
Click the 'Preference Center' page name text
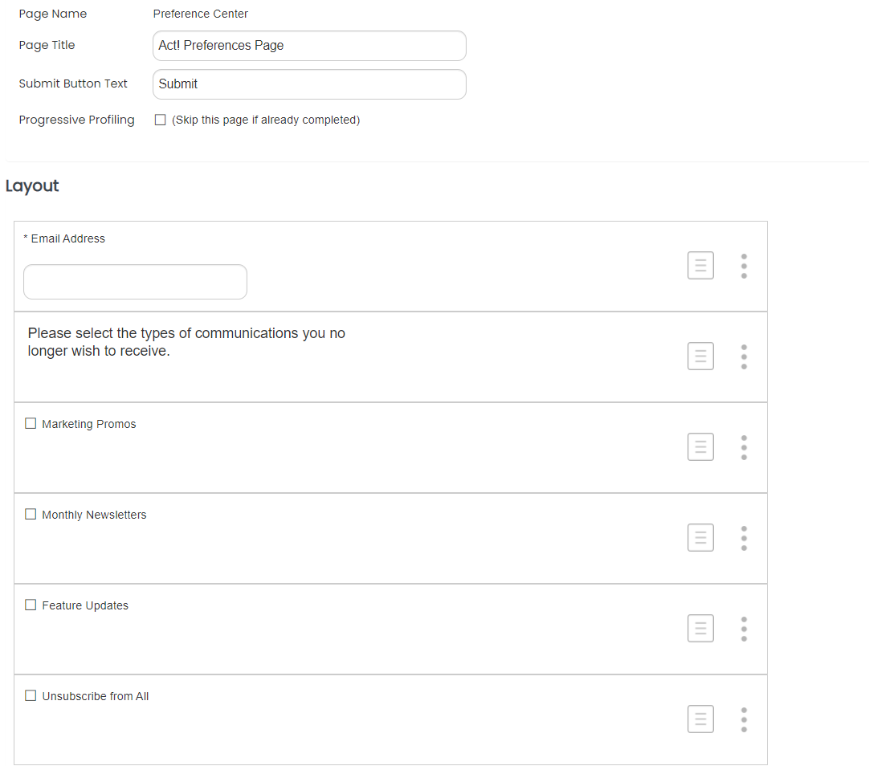click(x=201, y=14)
